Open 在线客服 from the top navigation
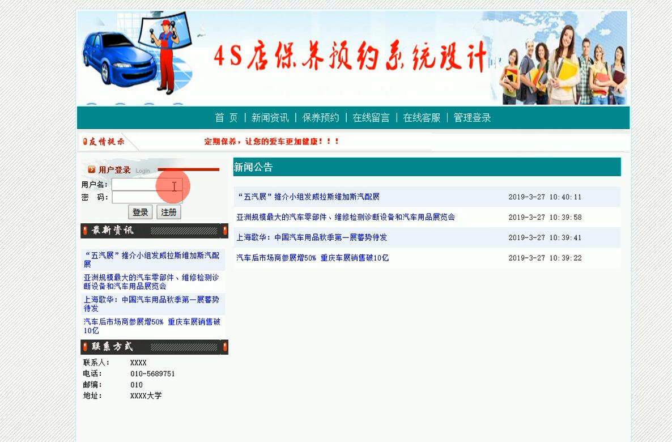672x442 pixels. pyautogui.click(x=422, y=118)
